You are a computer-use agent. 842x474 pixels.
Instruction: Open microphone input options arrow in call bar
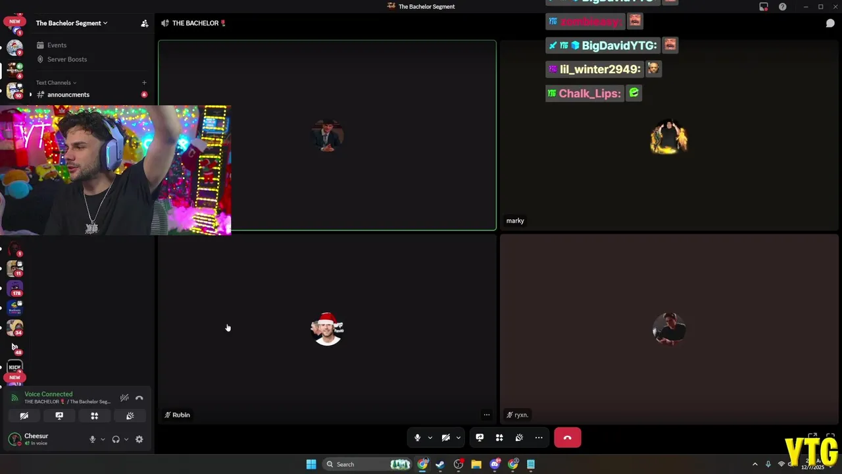tap(430, 438)
